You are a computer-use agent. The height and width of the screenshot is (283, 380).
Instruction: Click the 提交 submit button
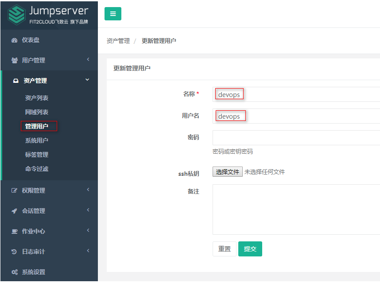(250, 249)
